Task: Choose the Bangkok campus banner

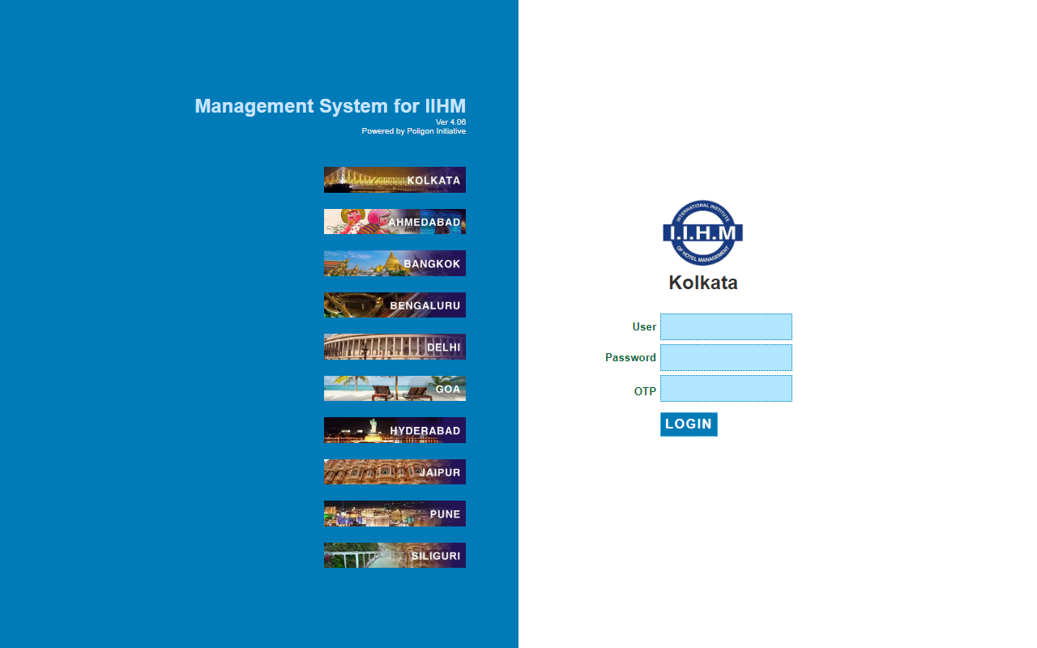Action: pyautogui.click(x=395, y=263)
